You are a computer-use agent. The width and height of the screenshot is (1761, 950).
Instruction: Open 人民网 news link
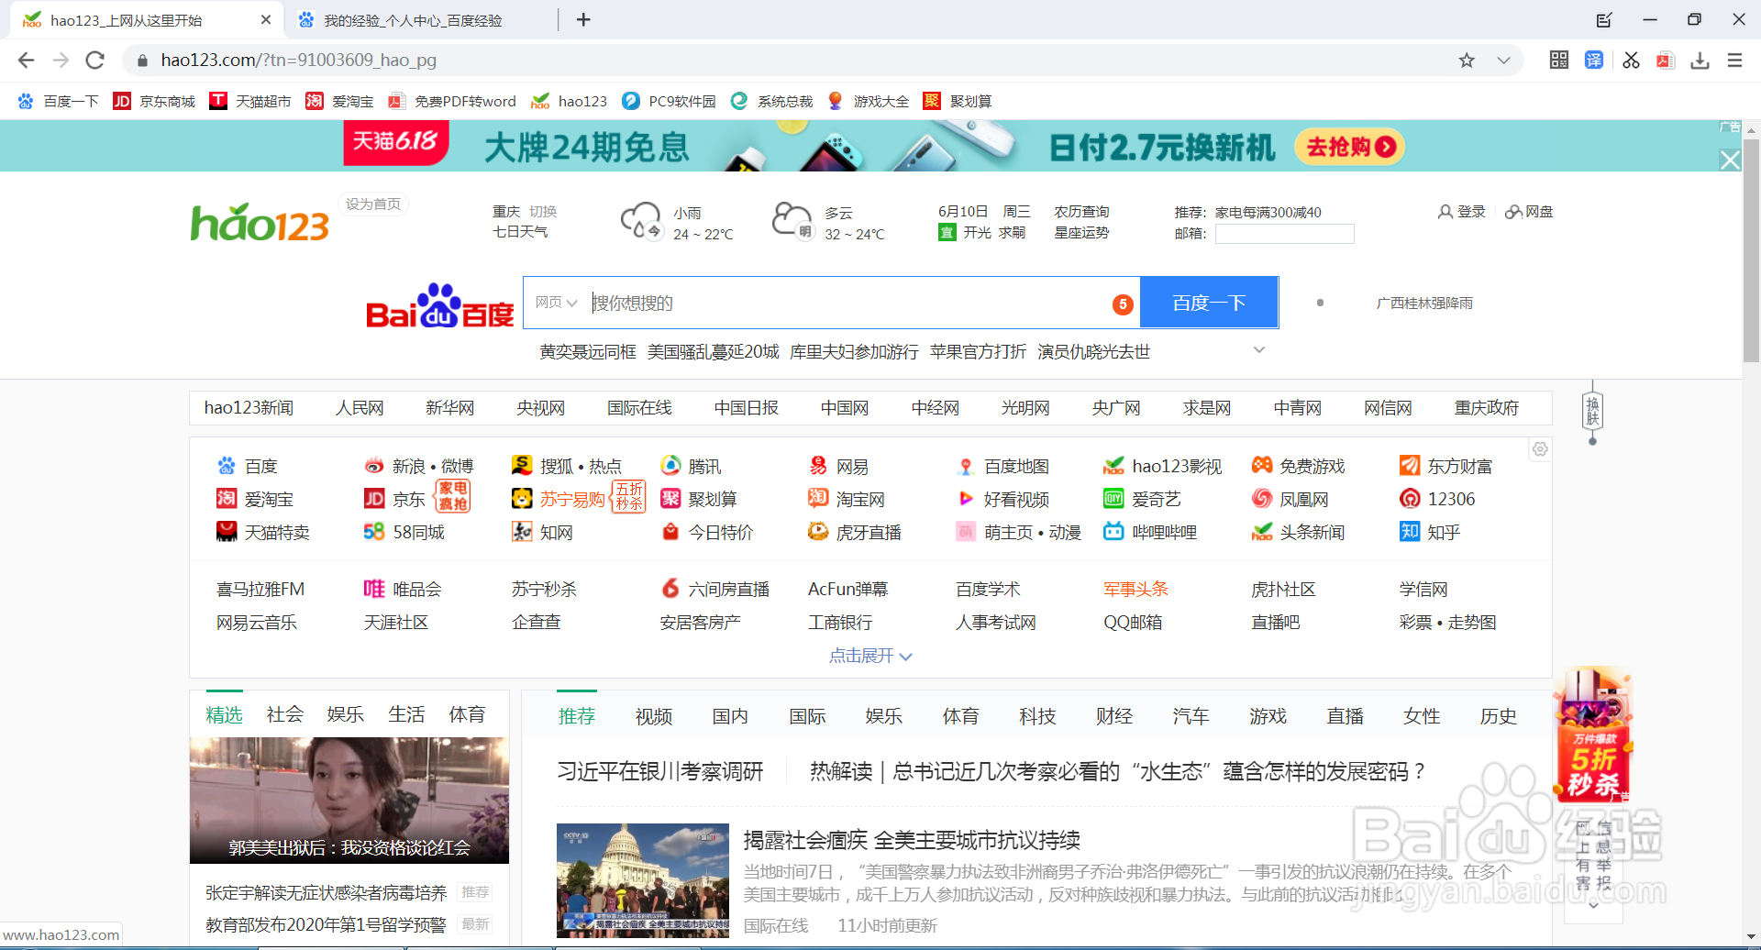360,408
